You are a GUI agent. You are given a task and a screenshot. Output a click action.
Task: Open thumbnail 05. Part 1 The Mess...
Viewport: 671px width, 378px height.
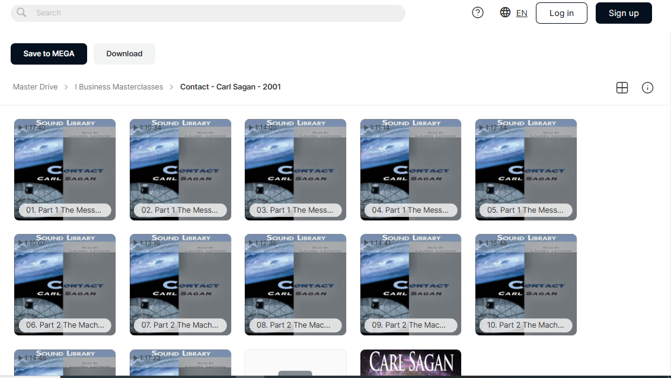[x=526, y=170]
